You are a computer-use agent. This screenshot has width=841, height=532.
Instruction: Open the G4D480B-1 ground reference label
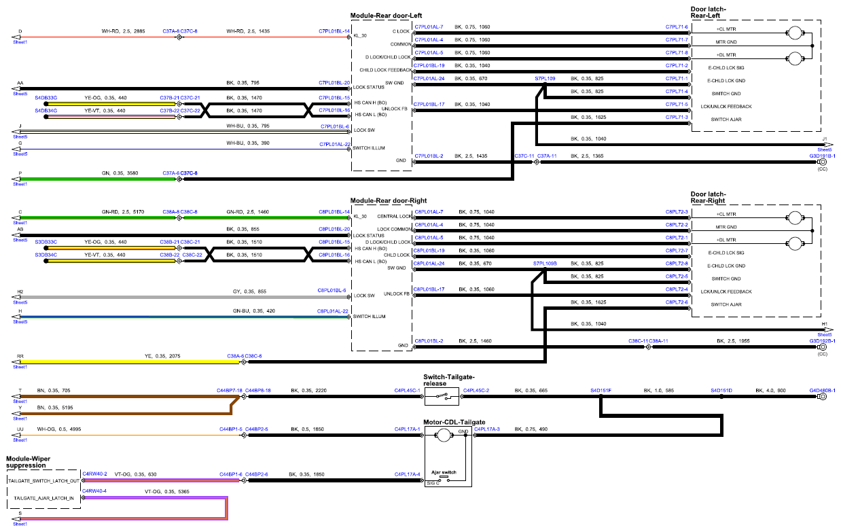point(822,391)
